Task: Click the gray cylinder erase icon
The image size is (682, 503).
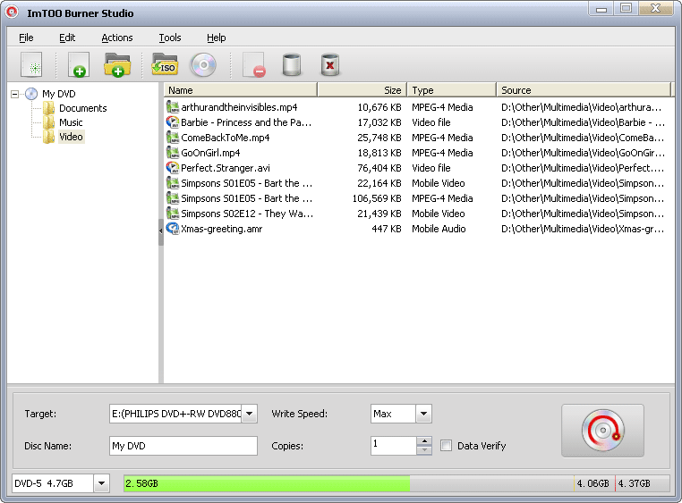Action: coord(292,65)
